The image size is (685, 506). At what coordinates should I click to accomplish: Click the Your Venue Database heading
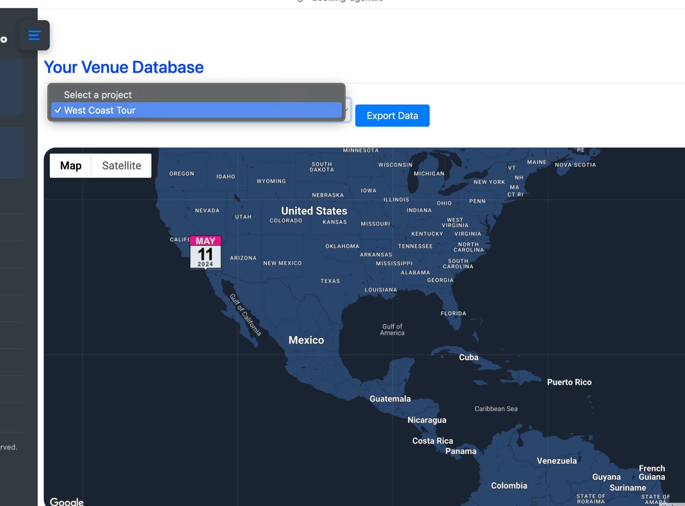[x=124, y=67]
